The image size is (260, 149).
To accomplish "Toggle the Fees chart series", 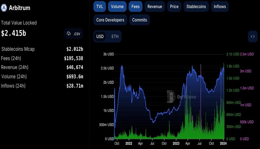I will click(x=136, y=6).
